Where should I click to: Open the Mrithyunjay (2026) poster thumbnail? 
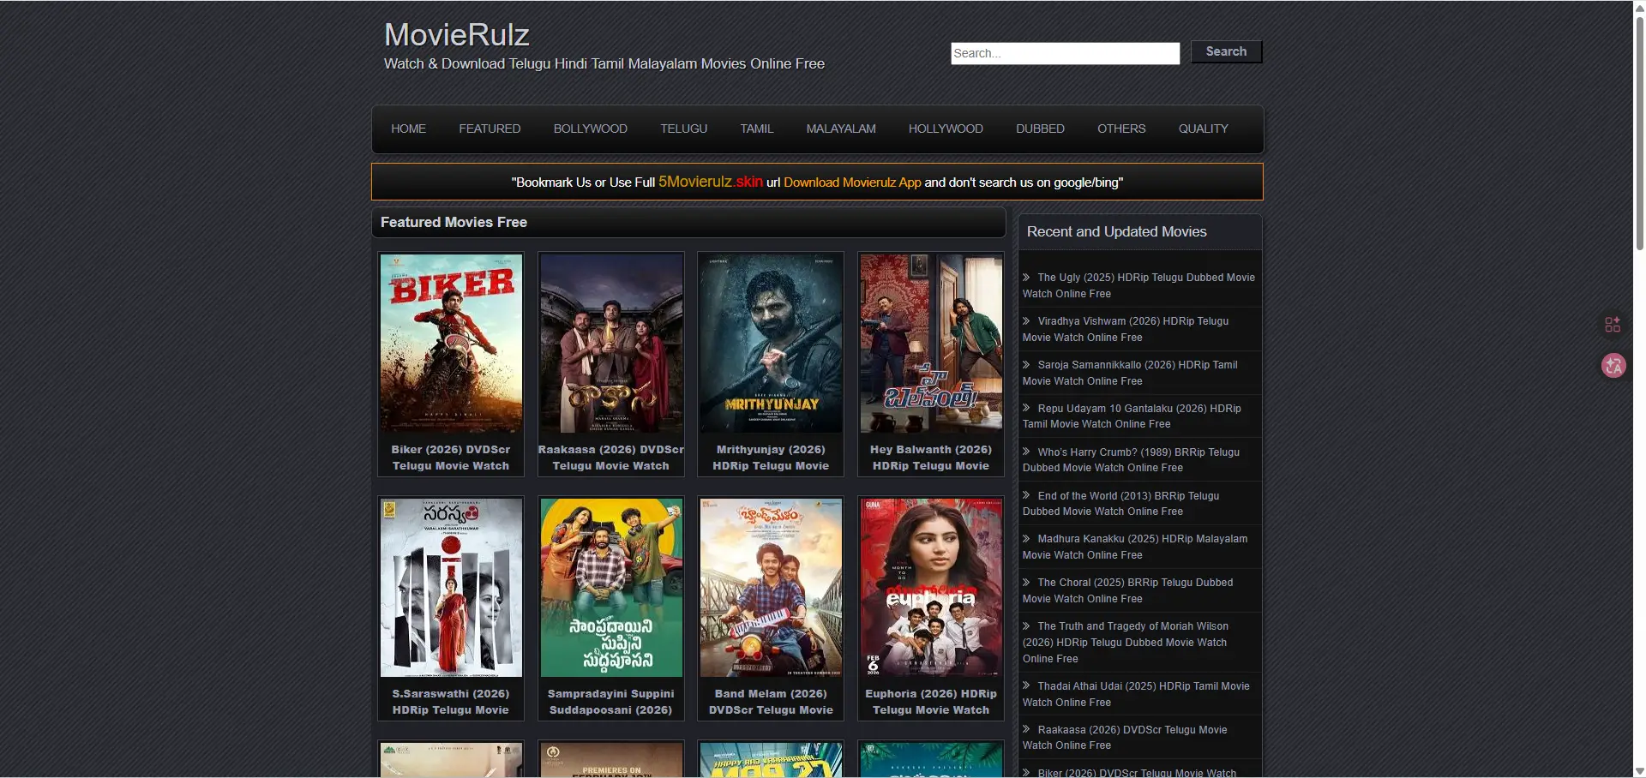click(771, 344)
